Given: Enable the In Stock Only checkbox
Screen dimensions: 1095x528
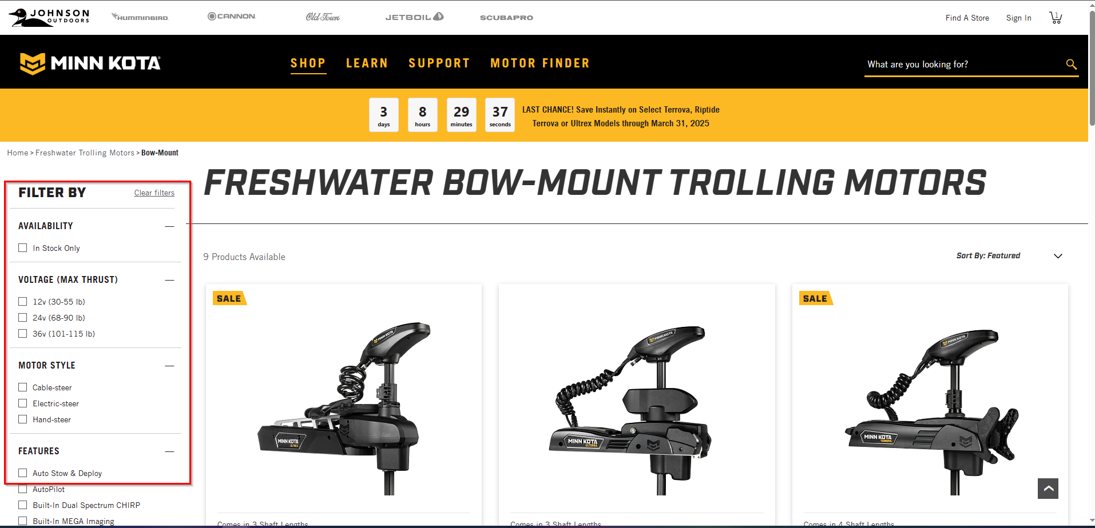Looking at the screenshot, I should click(23, 248).
